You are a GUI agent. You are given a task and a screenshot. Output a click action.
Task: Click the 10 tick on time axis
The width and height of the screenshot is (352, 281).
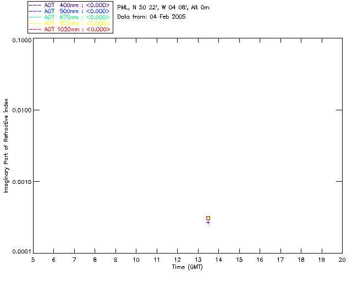136,260
